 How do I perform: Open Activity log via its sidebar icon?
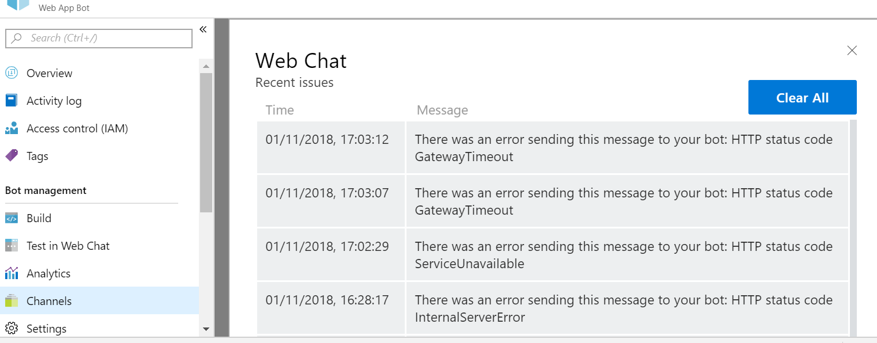click(13, 101)
